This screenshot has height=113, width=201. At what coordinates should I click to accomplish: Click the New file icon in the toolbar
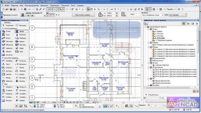tap(3, 9)
